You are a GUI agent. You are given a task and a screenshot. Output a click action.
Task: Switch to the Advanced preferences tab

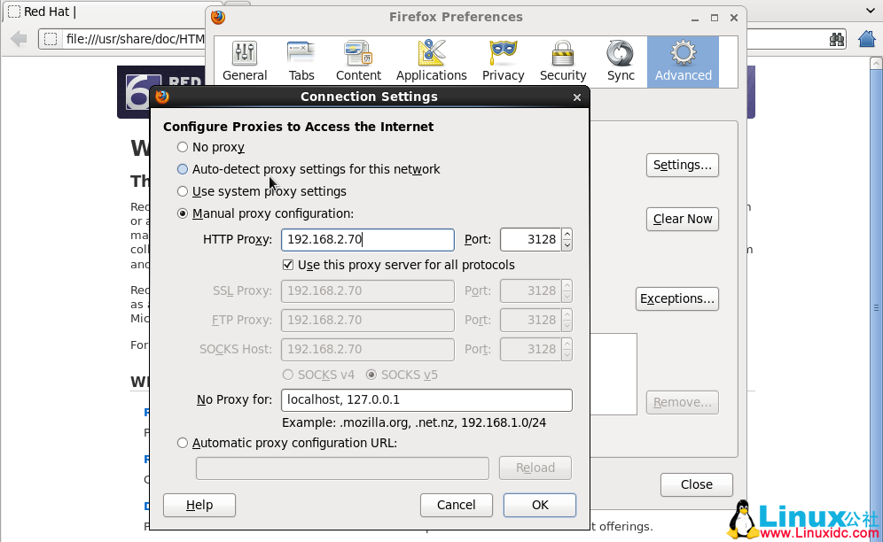[x=683, y=61]
